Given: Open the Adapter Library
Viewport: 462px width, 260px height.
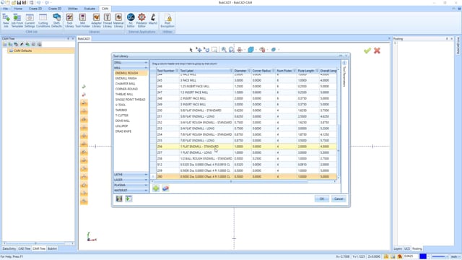Looking at the screenshot, I should click(96, 21).
